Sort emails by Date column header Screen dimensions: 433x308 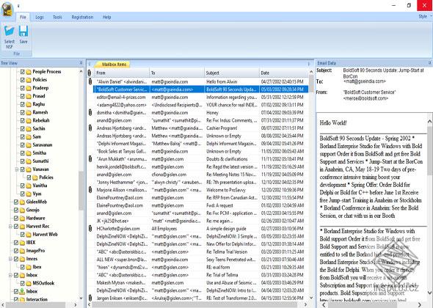click(x=283, y=73)
